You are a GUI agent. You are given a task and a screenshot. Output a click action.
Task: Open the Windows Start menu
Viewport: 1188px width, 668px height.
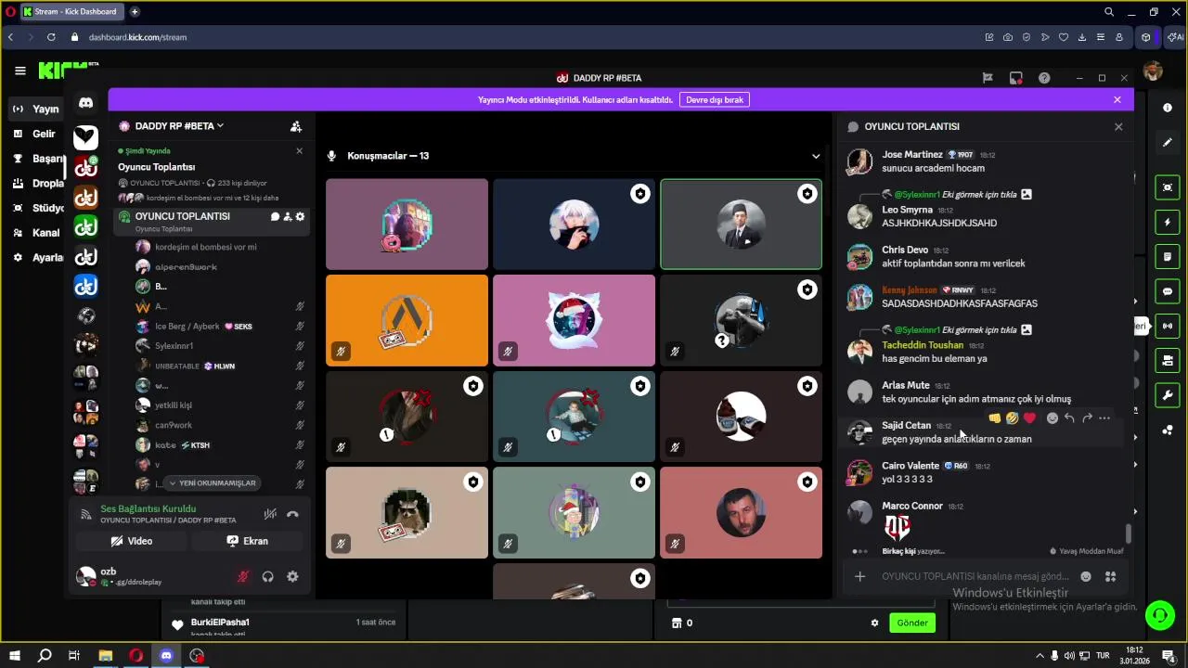click(14, 656)
